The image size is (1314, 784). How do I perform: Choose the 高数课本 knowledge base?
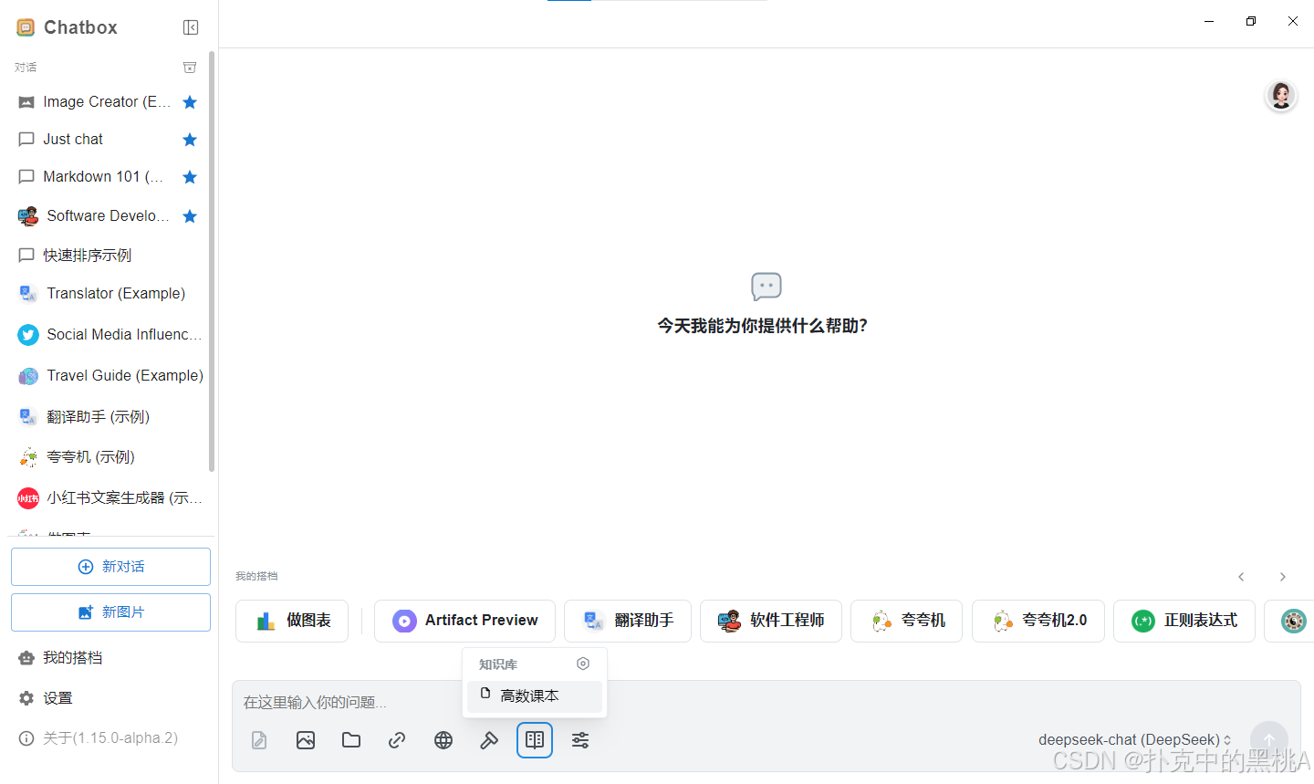535,696
